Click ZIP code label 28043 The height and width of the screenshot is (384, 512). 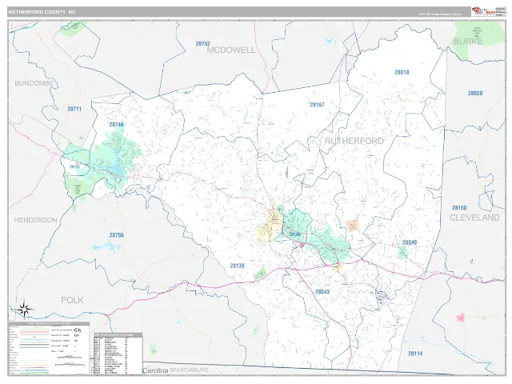click(x=322, y=292)
